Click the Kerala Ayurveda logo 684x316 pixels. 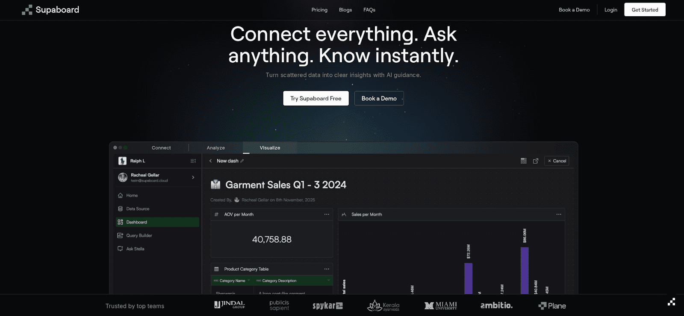coord(383,305)
